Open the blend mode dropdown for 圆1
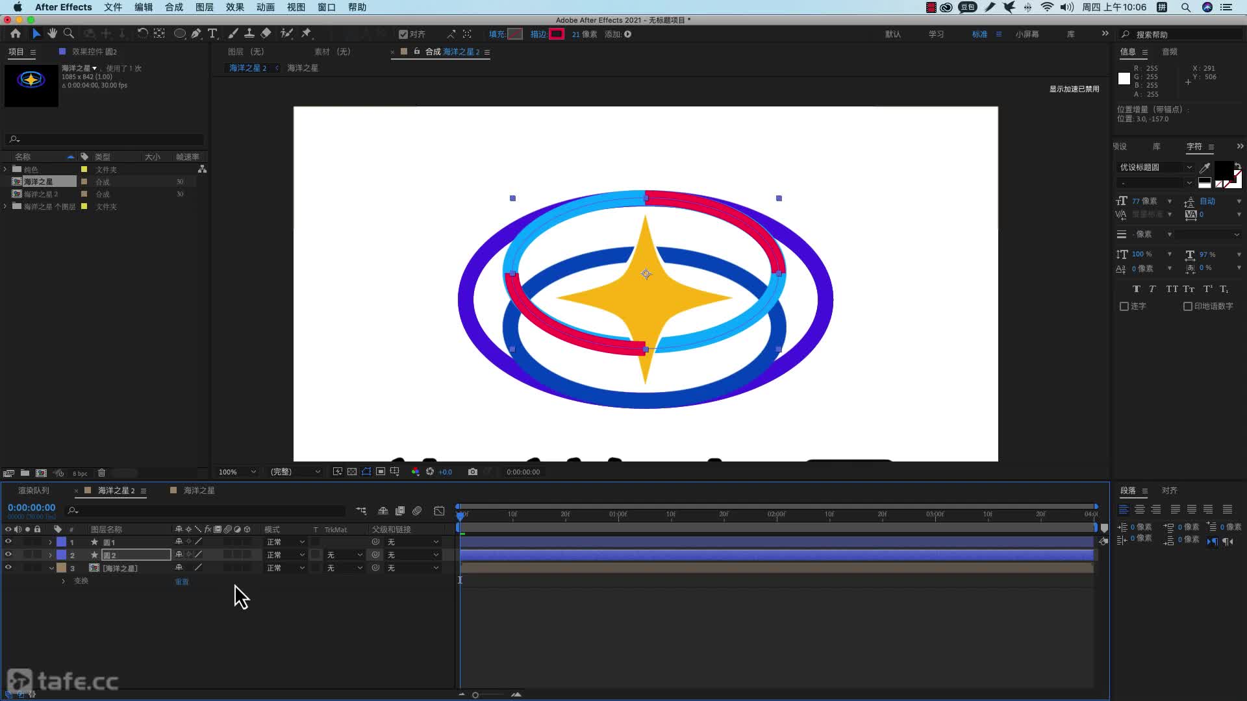The width and height of the screenshot is (1247, 701). pyautogui.click(x=286, y=541)
